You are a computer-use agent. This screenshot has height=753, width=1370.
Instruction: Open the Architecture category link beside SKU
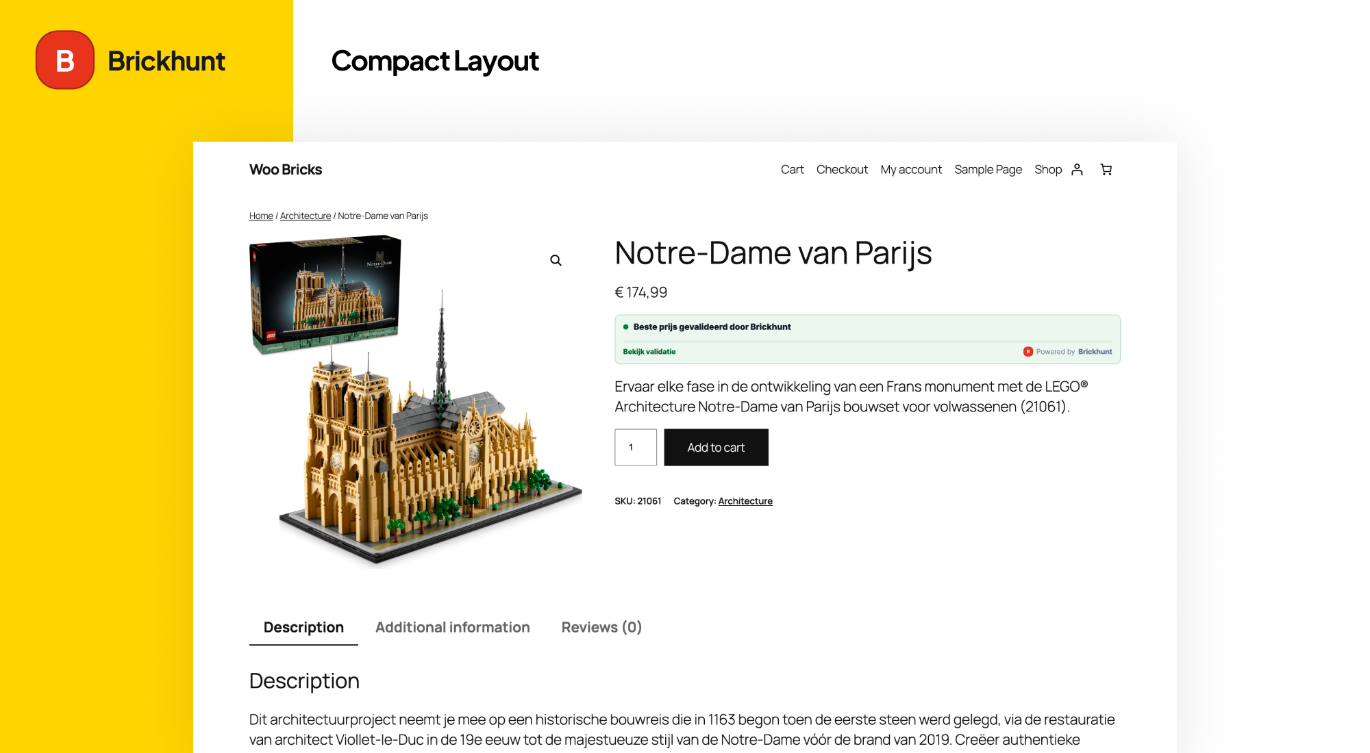pos(745,501)
